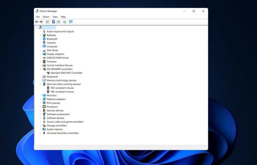Click the Security devices key icon
257x165 pixels.
pos(44,110)
